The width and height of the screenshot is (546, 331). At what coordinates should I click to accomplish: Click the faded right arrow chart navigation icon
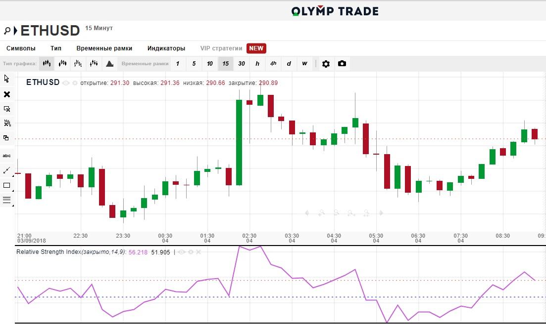(x=381, y=213)
